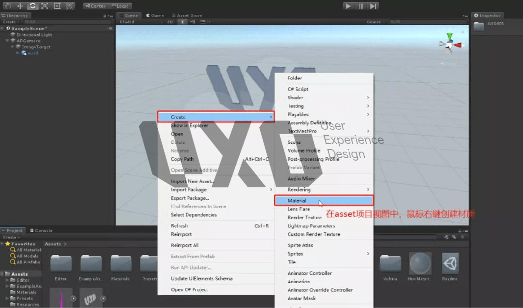This screenshot has height=308, width=523.
Task: Open the Console tab
Action: (x=41, y=230)
